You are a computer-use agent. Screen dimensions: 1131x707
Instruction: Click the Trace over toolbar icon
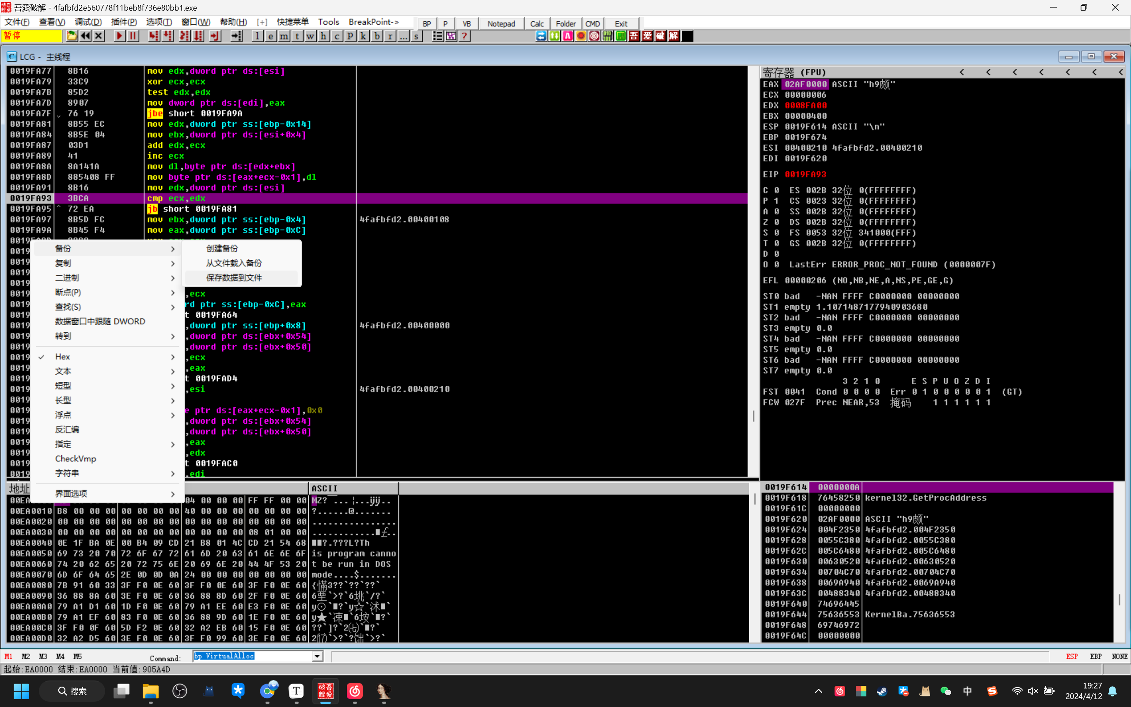[x=198, y=36]
